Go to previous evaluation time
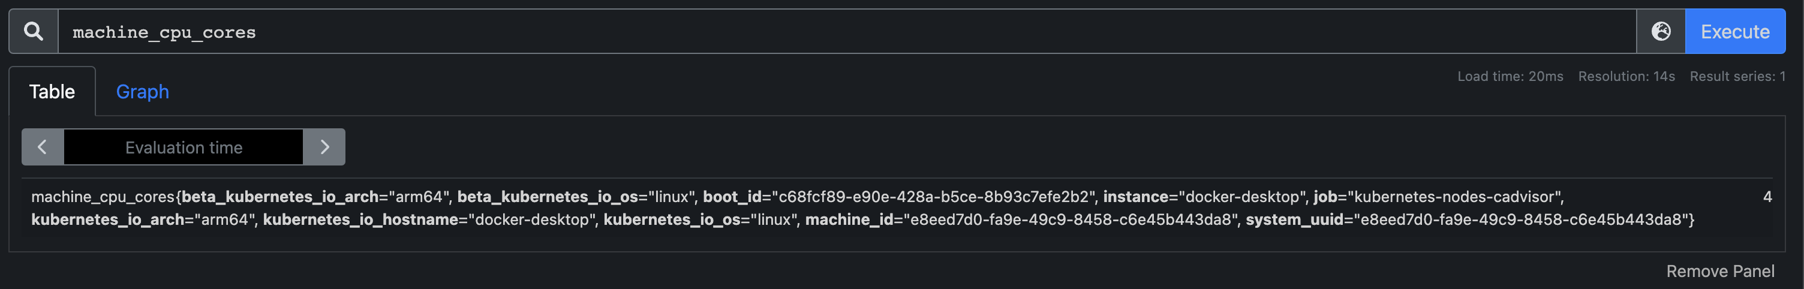The height and width of the screenshot is (289, 1804). pyautogui.click(x=42, y=147)
